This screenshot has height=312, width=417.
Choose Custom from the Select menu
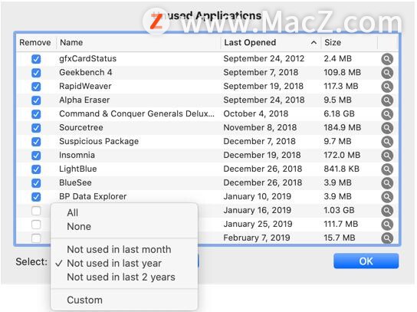(x=84, y=300)
